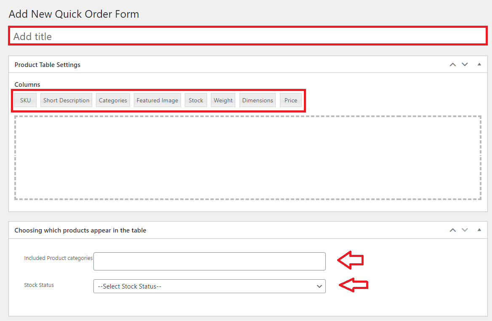Screen dimensions: 492x321
Task: Click the Add title input field
Action: (x=248, y=36)
